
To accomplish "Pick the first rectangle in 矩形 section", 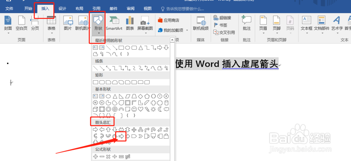I will coord(95,82).
